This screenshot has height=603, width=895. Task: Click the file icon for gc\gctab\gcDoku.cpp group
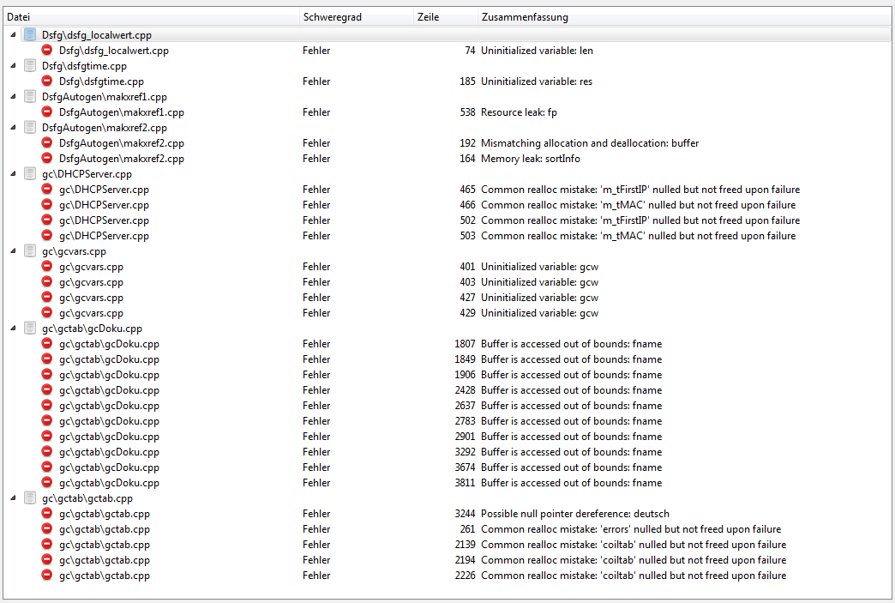(30, 329)
